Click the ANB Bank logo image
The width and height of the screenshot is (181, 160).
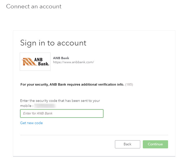[x=35, y=62]
